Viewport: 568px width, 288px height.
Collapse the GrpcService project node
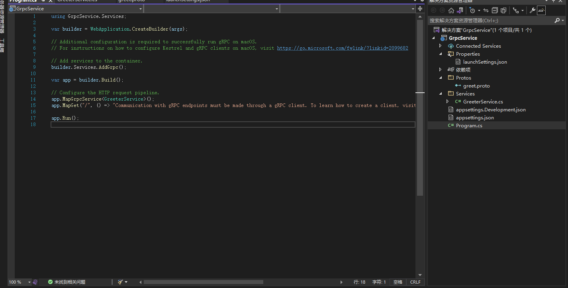point(433,38)
